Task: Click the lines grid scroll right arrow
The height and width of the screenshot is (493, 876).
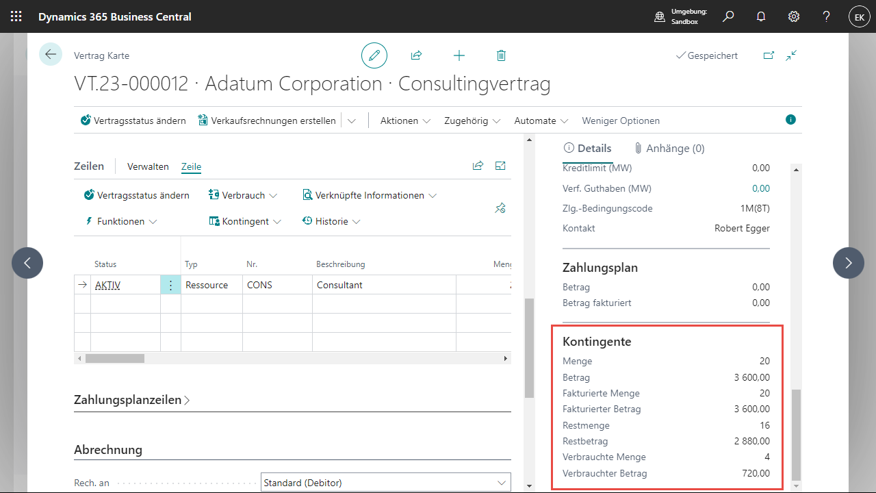Action: 506,358
